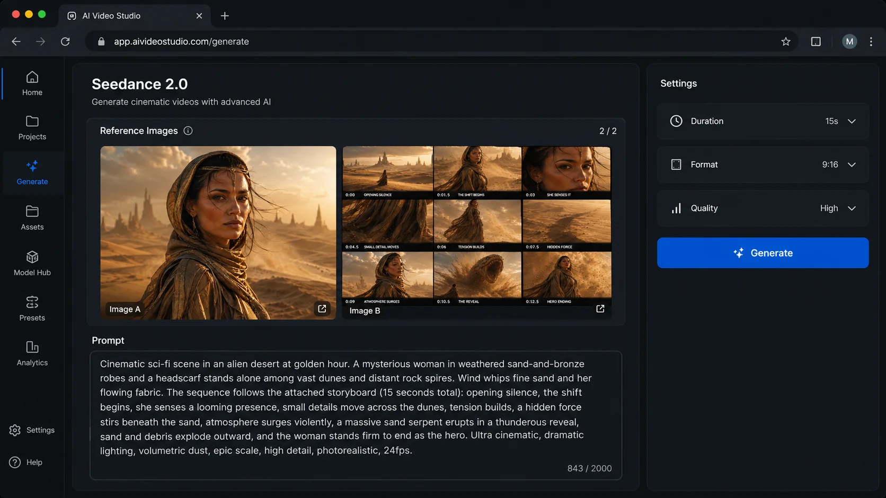
Task: Open Help from the sidebar bottom
Action: pyautogui.click(x=25, y=463)
